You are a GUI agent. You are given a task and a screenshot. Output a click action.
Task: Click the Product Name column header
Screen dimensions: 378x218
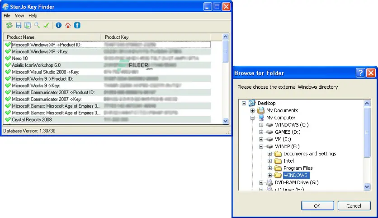[x=52, y=37]
